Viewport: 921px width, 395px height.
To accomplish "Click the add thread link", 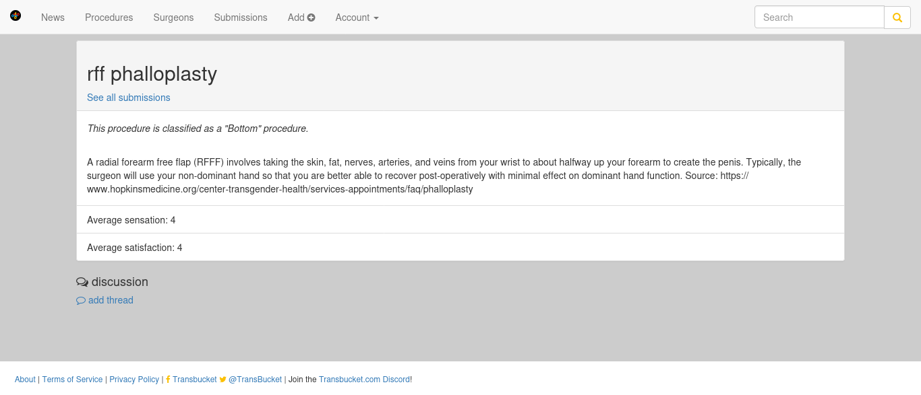I will tap(111, 300).
